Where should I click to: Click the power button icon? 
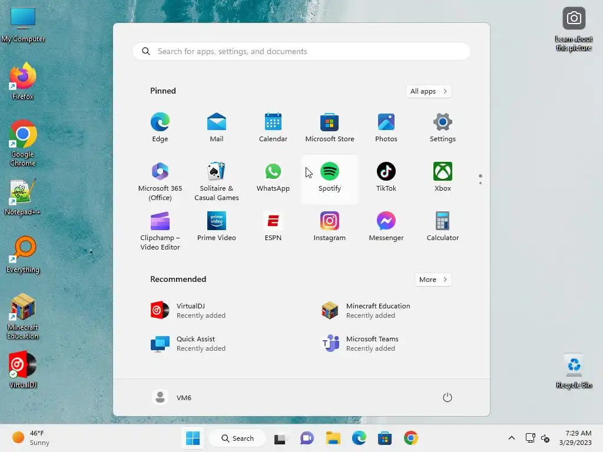point(448,397)
